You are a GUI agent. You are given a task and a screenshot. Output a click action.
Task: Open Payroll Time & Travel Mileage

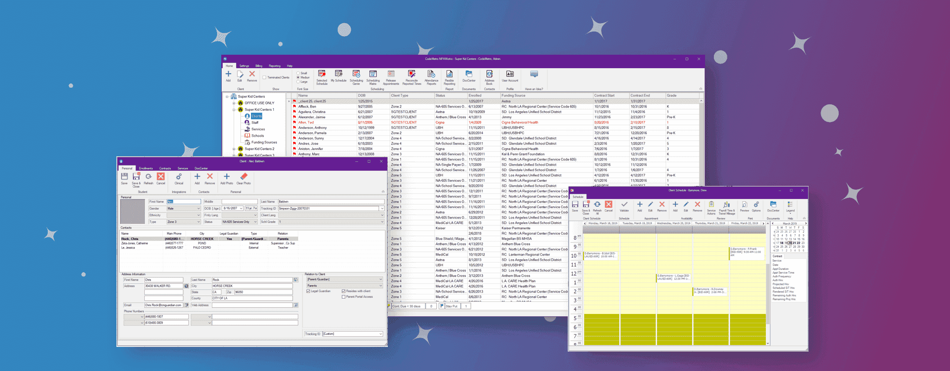tap(727, 206)
